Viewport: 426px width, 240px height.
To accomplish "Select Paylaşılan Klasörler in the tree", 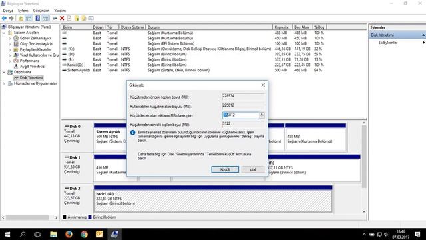I will [35, 49].
